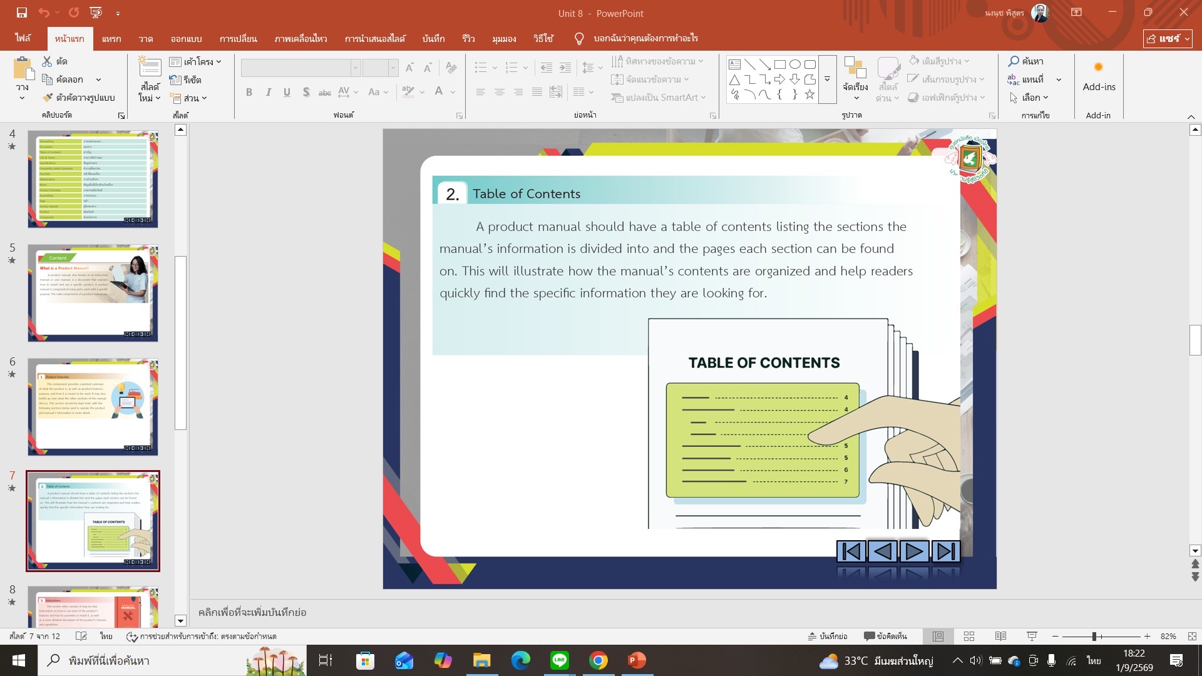Click the oval shape in shapes gallery
Viewport: 1202px width, 676px height.
(x=795, y=64)
